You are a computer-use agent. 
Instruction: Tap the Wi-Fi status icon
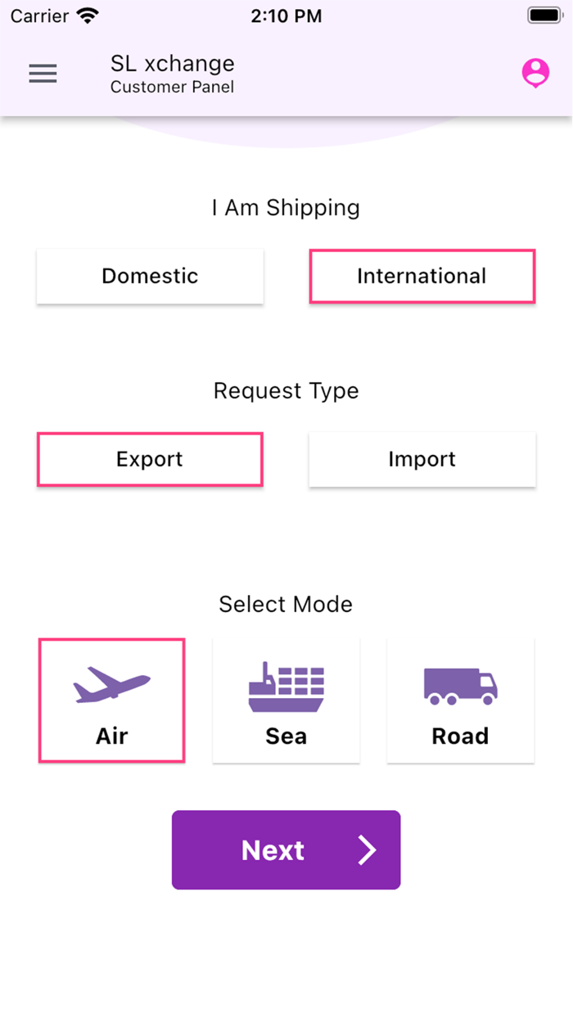[x=87, y=16]
